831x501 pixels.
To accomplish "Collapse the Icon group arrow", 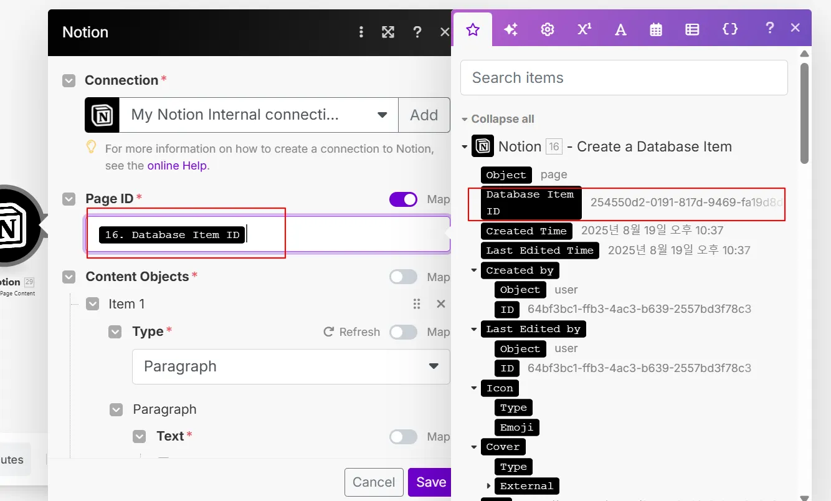I will tap(474, 388).
